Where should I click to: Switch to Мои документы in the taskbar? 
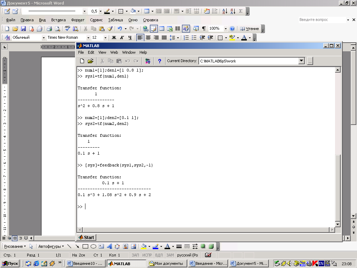point(166,263)
